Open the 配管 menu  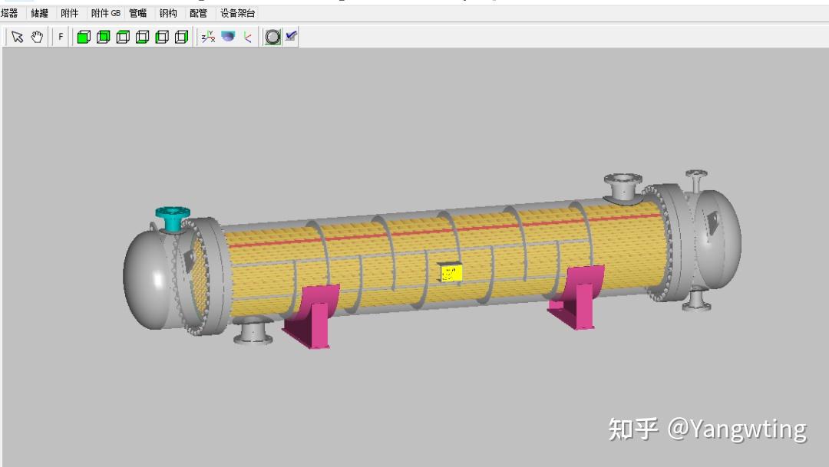pos(197,12)
